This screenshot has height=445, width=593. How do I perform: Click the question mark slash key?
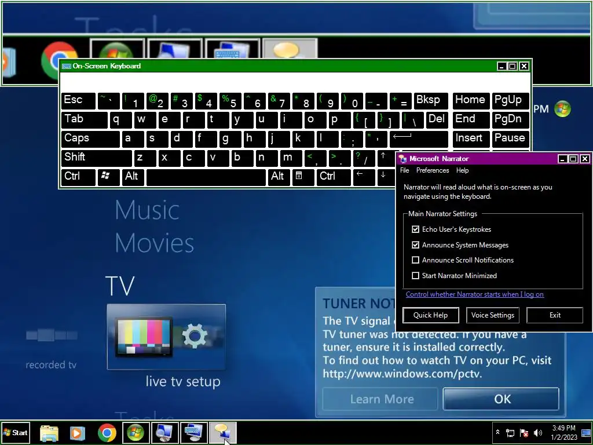[x=364, y=158]
